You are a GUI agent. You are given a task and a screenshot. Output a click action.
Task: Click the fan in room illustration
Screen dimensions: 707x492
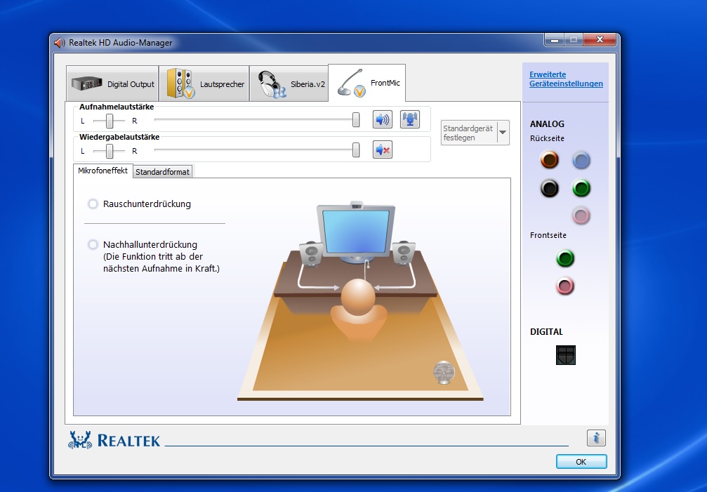[x=444, y=373]
